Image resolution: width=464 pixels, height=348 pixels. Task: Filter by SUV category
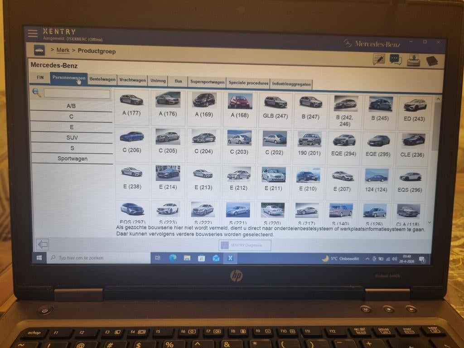click(72, 138)
